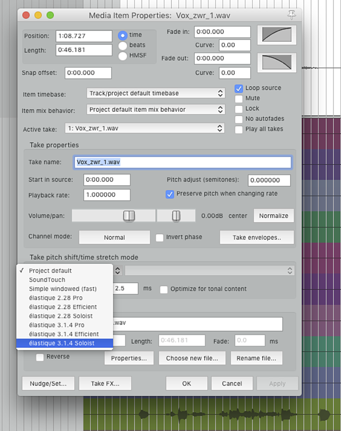Click the Normal channel mode button
Screen dimensions: 341x431
[x=115, y=237]
